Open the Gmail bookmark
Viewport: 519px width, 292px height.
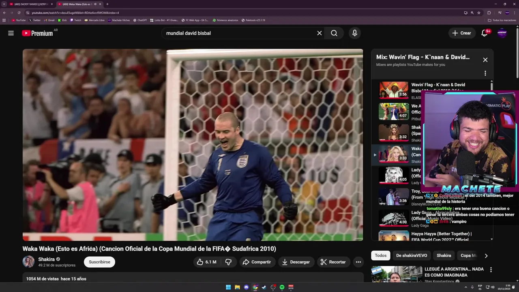tap(49, 20)
